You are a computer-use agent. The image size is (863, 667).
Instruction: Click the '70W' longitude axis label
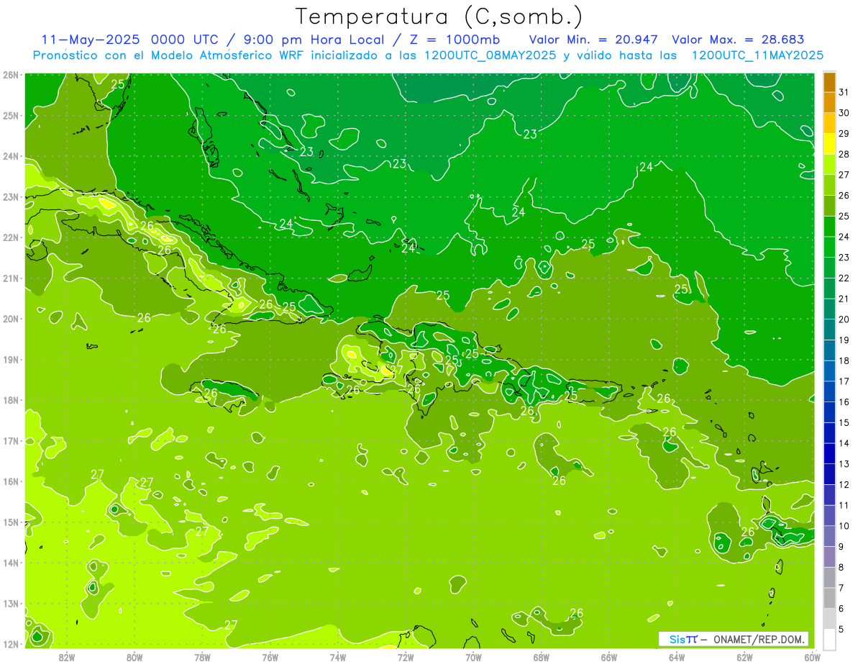click(473, 657)
